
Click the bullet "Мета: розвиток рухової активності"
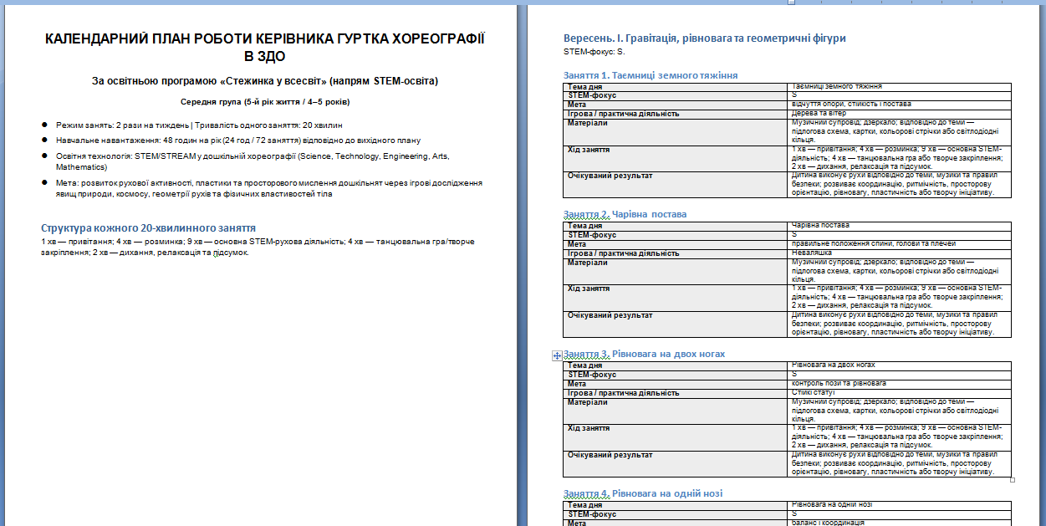[x=269, y=188]
